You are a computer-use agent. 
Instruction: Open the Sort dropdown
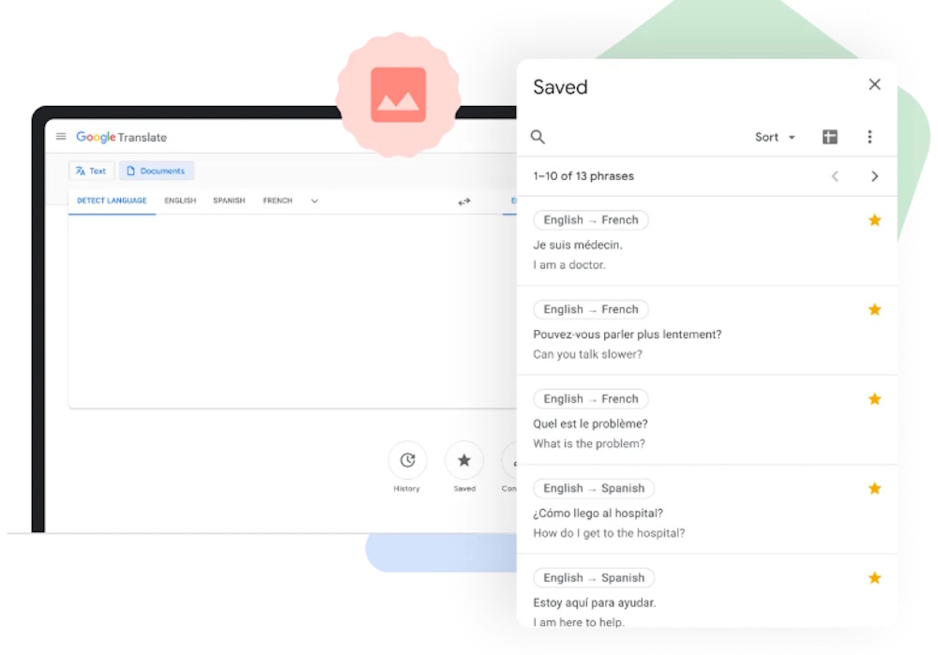[775, 137]
